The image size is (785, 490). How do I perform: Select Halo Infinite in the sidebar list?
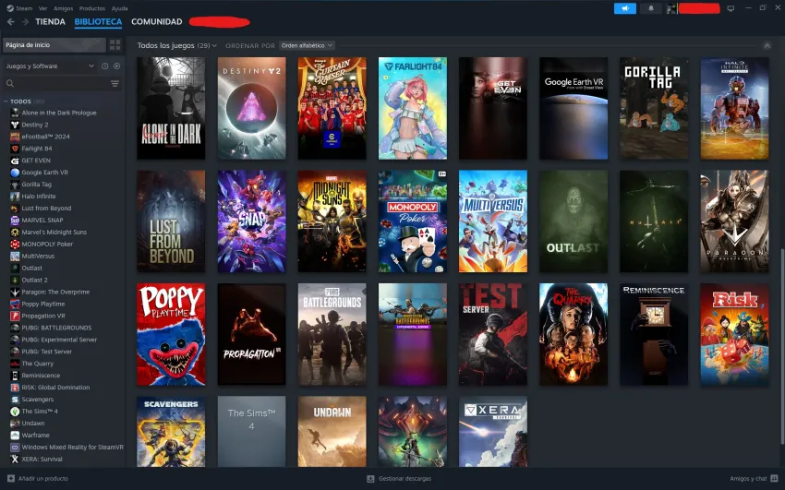(39, 197)
